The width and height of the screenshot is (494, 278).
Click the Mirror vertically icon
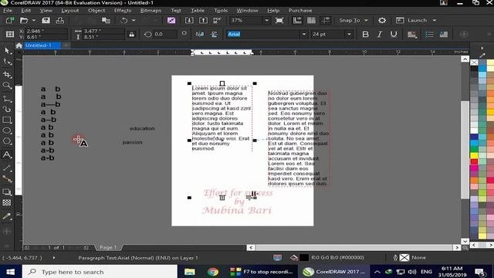214,34
